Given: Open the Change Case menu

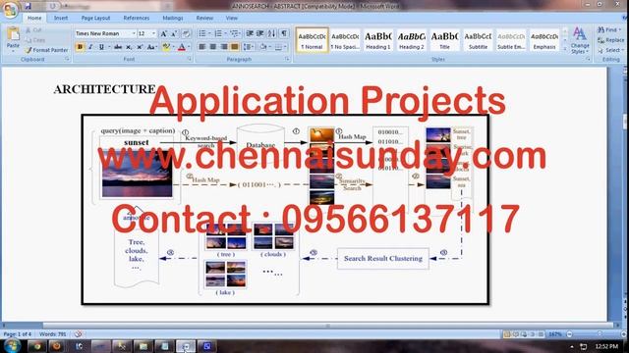Looking at the screenshot, I should tap(151, 47).
